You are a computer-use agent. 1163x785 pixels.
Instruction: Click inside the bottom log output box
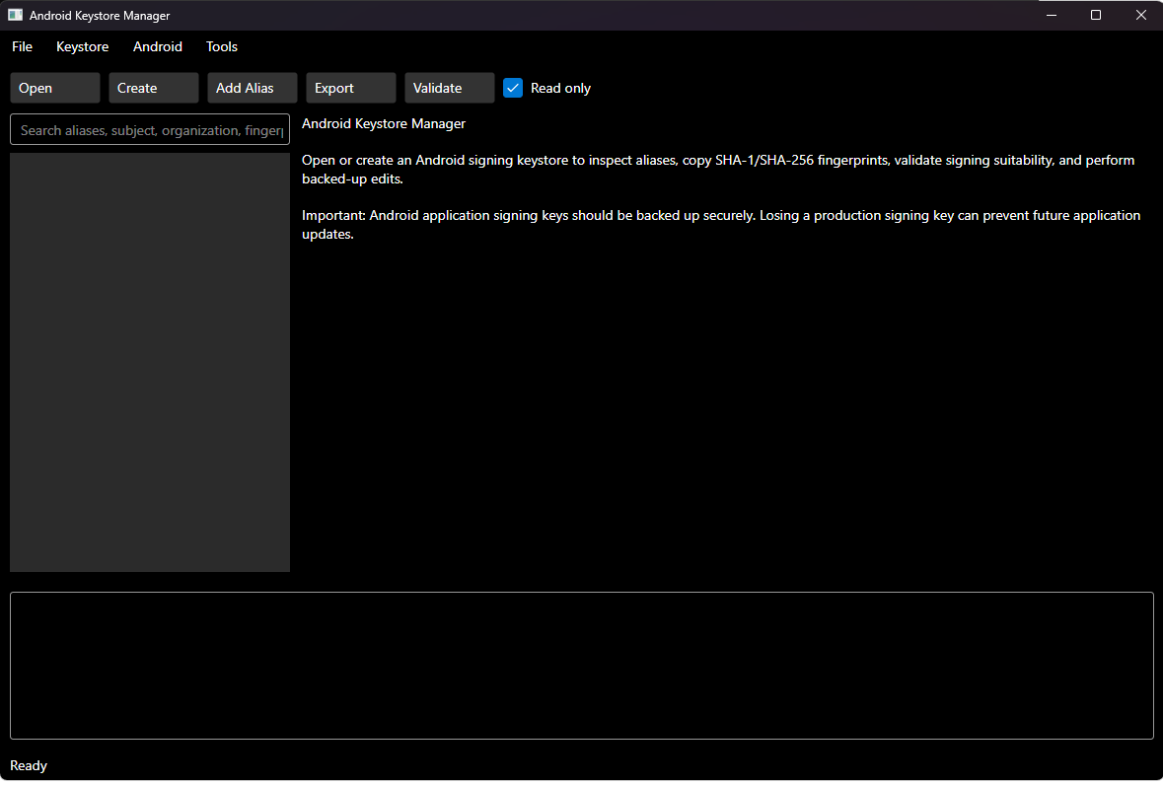click(x=582, y=667)
